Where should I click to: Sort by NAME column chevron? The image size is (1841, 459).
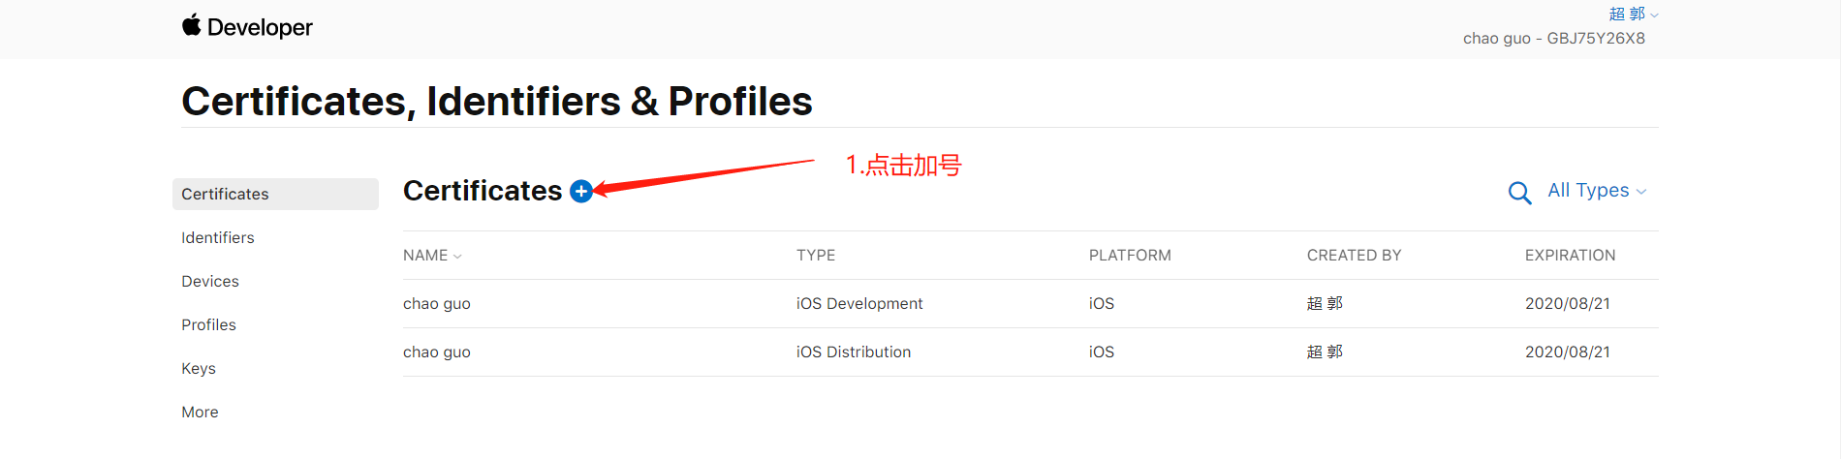pos(457,257)
